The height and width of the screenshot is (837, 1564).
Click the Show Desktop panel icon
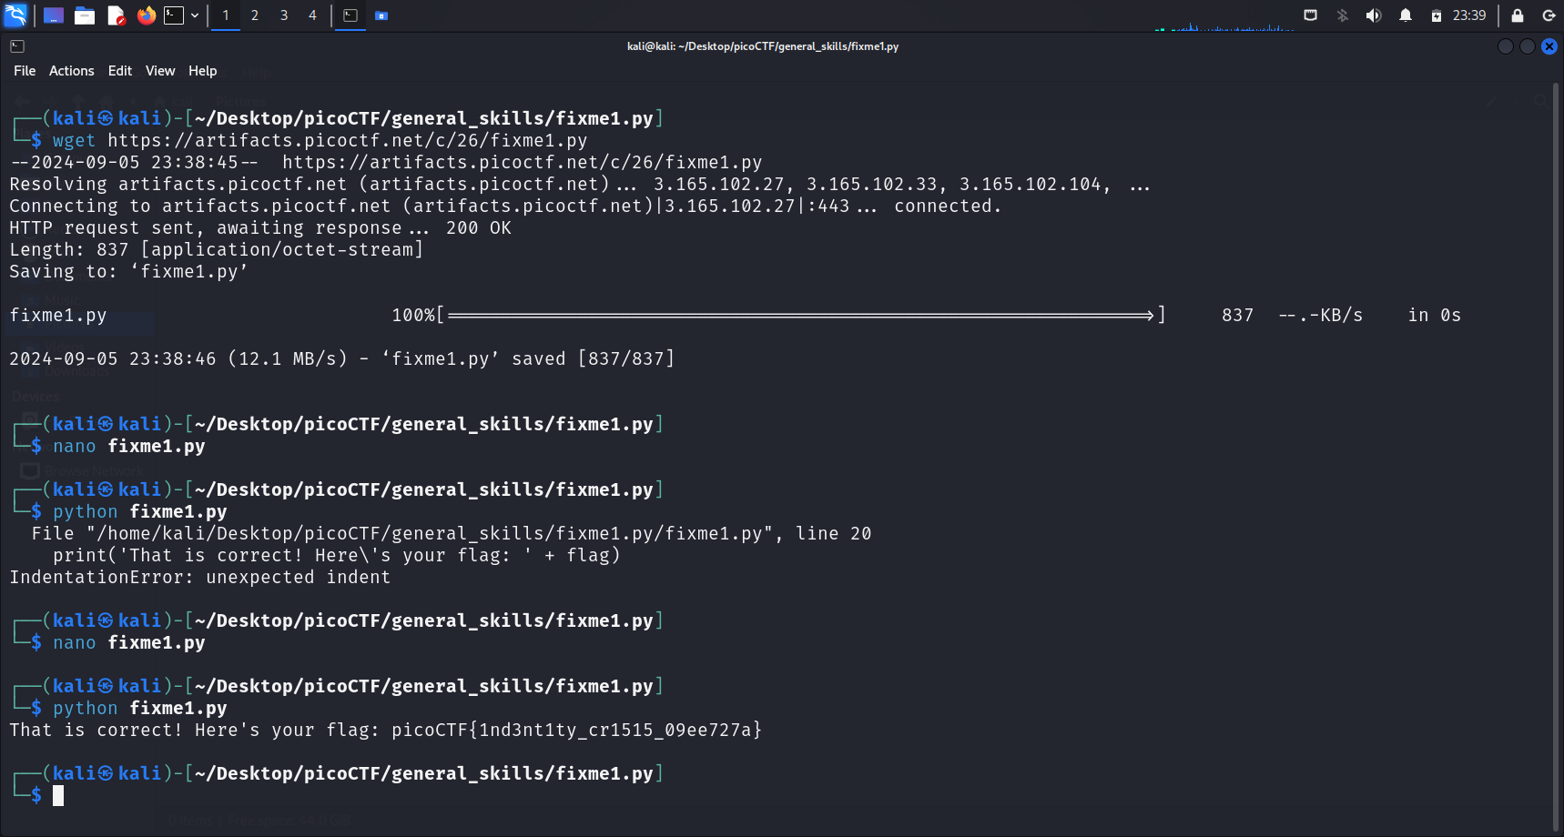54,15
